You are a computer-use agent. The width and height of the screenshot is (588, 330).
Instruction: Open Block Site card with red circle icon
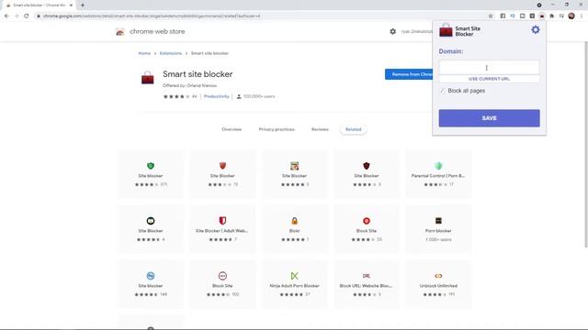[367, 221]
